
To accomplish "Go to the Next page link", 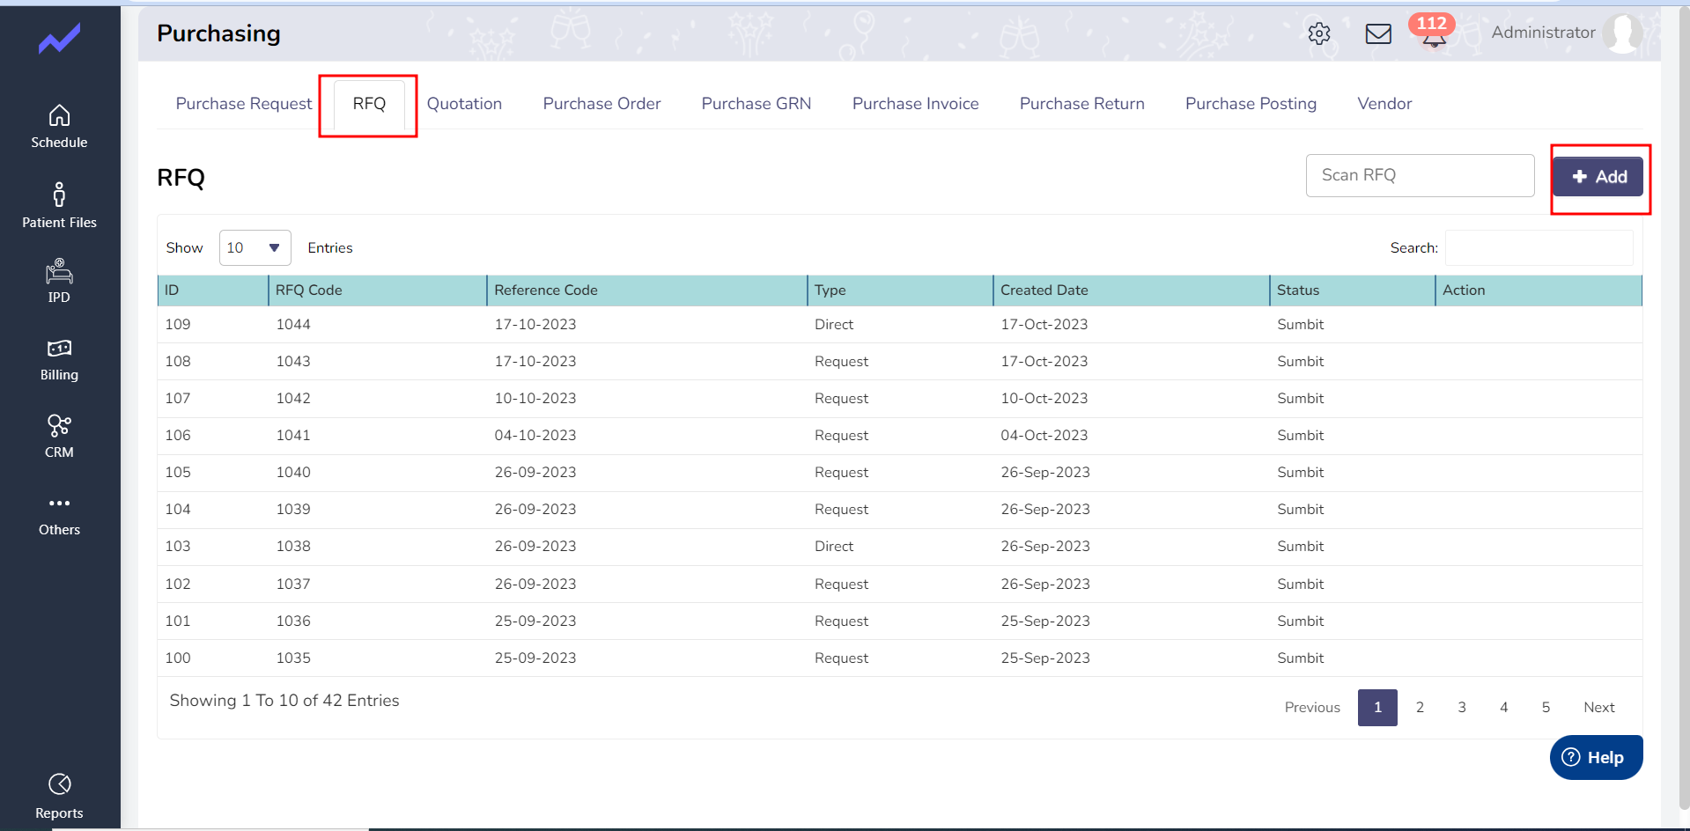I will tap(1598, 708).
